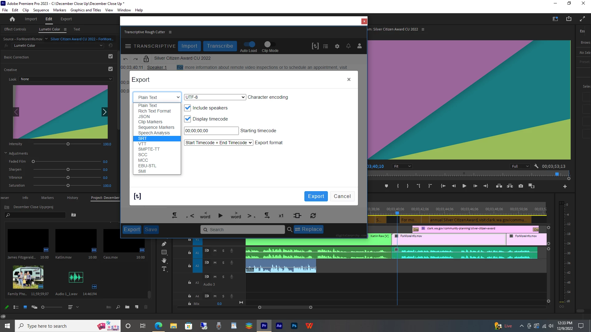Click the Starting timecode input field
The height and width of the screenshot is (332, 591).
click(x=211, y=131)
